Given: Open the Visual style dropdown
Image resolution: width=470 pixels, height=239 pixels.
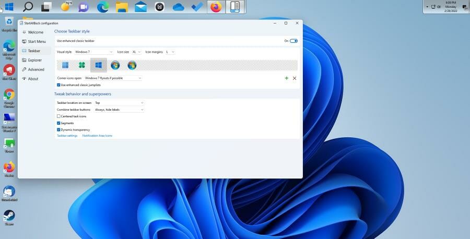Looking at the screenshot, I should point(94,52).
